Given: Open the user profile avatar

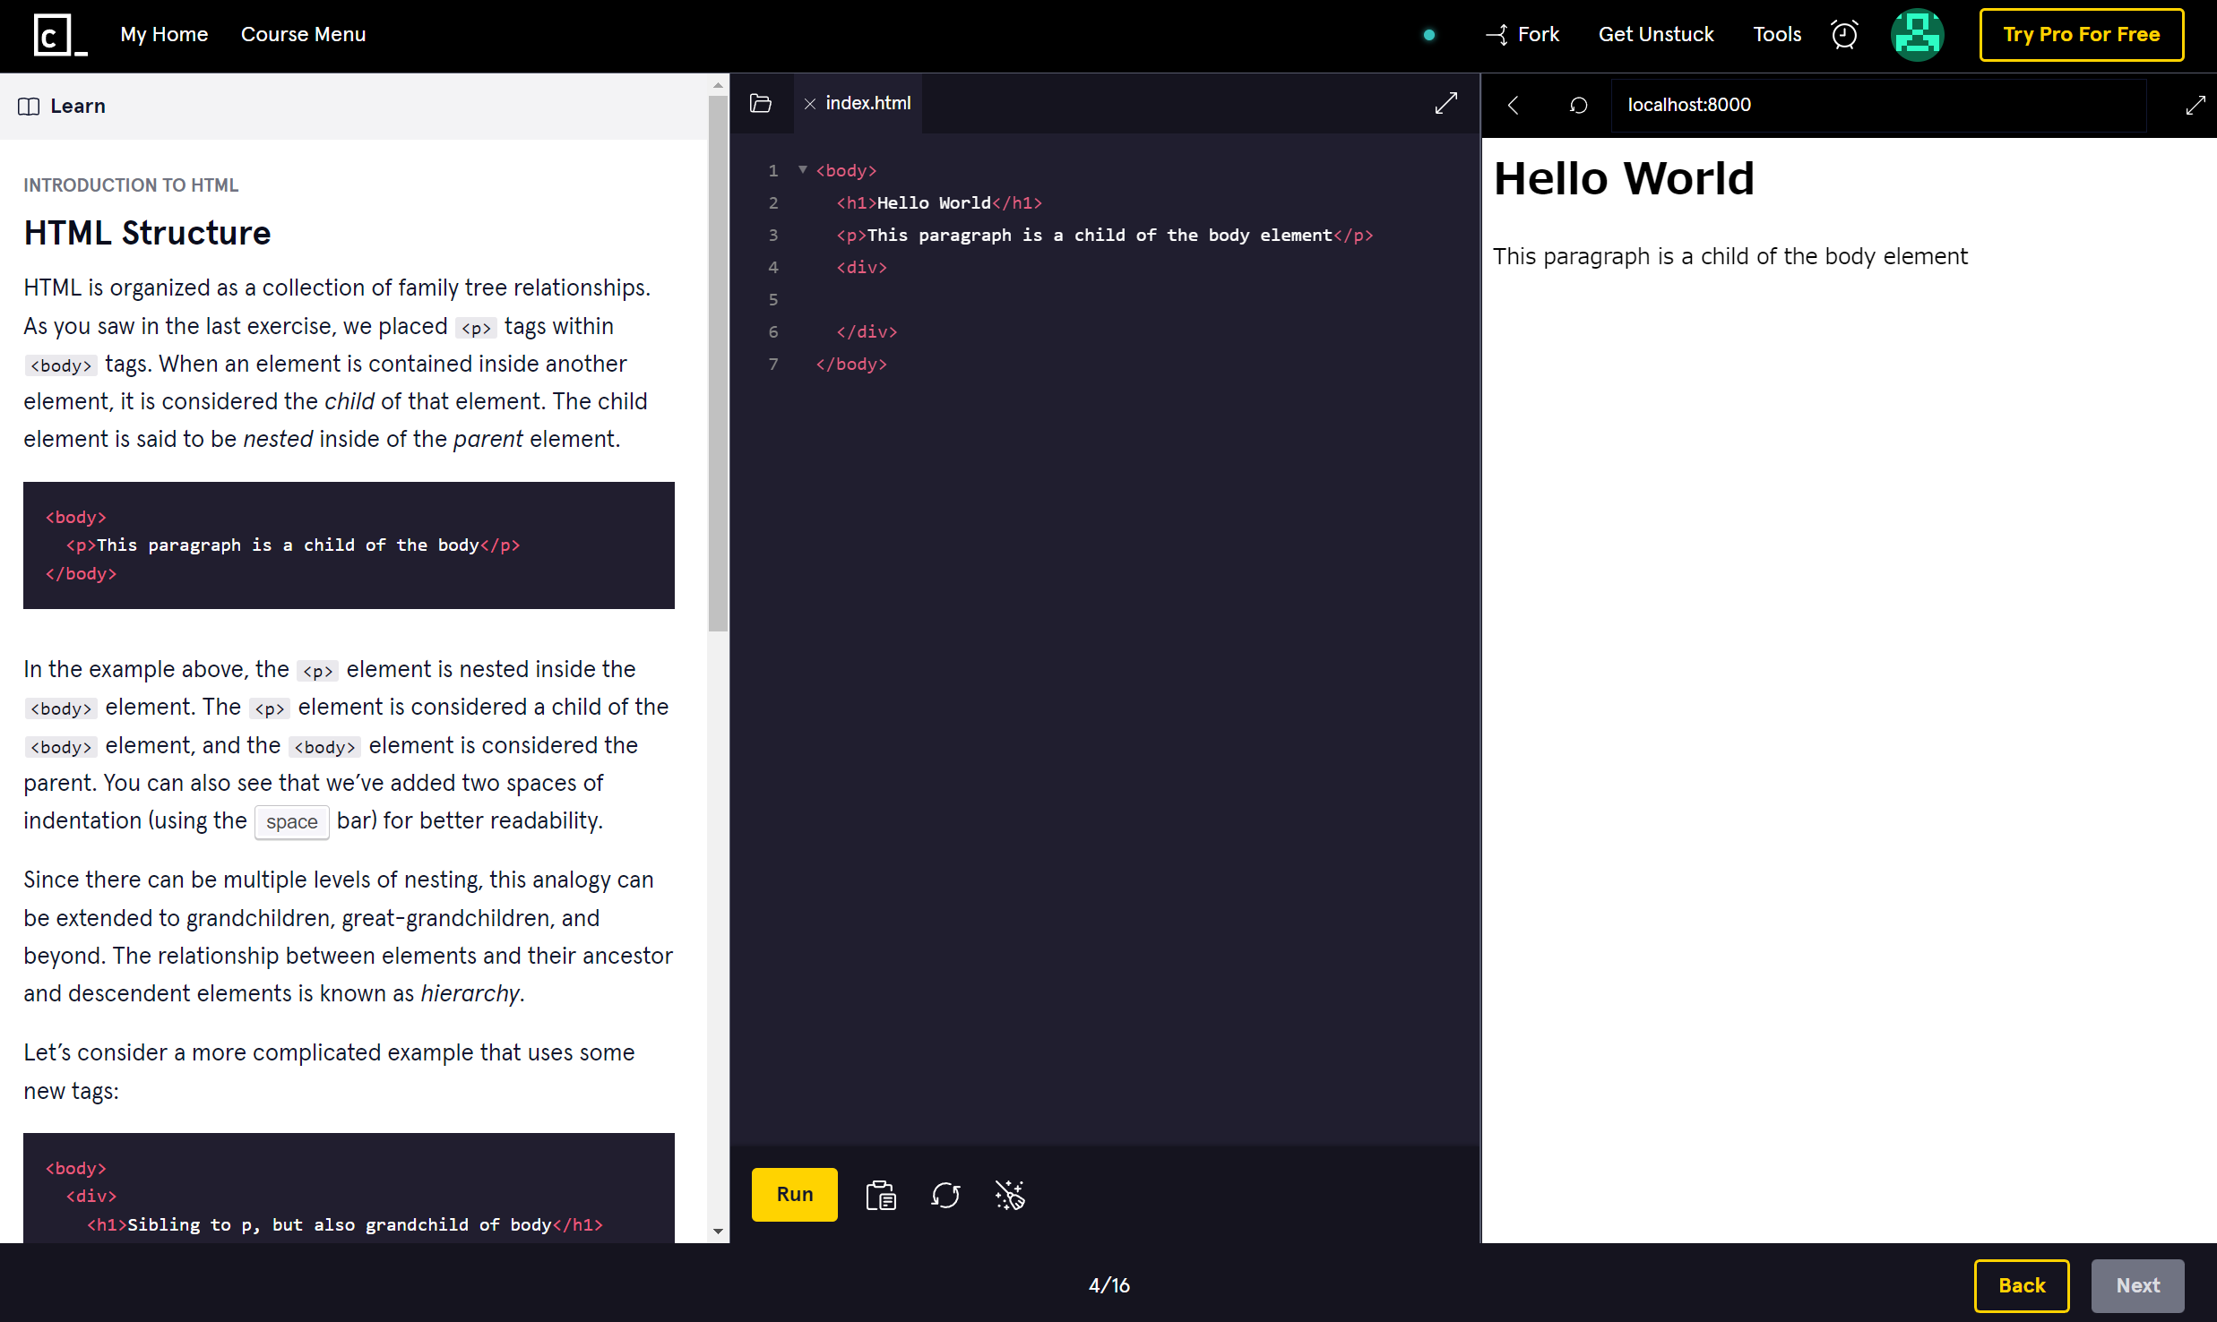Looking at the screenshot, I should (x=1917, y=35).
